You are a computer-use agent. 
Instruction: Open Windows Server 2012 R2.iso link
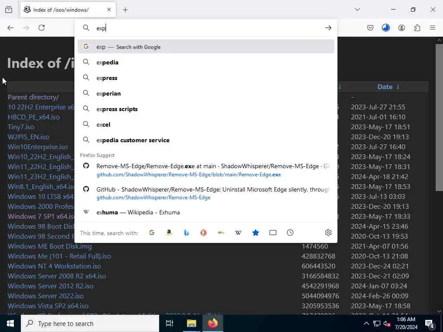point(50,286)
